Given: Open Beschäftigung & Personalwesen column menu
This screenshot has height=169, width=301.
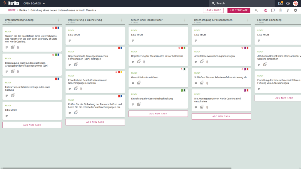Looking at the screenshot, I should [x=248, y=20].
